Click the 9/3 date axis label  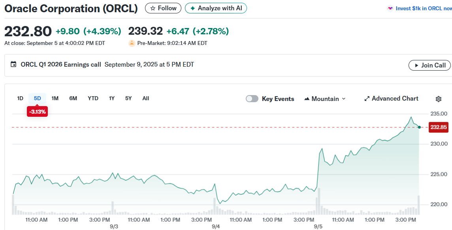tap(114, 226)
